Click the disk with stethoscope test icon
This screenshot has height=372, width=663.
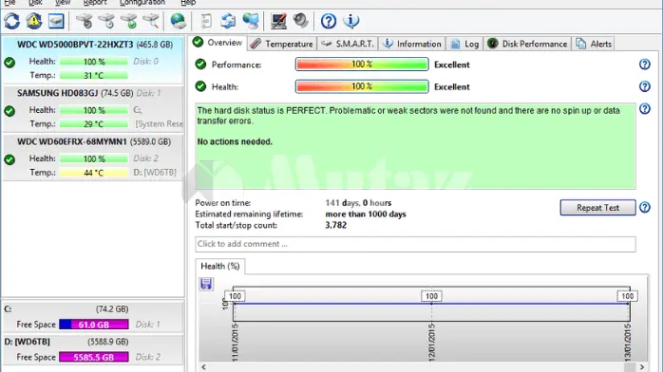point(85,21)
